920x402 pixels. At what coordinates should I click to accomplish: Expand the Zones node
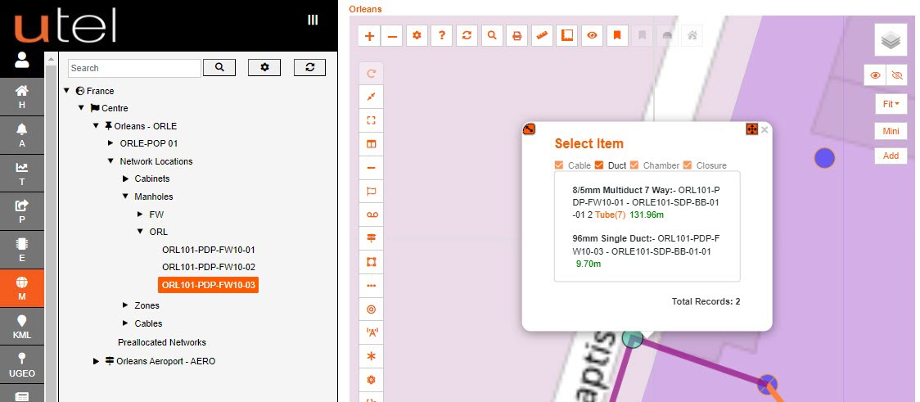pyautogui.click(x=125, y=305)
